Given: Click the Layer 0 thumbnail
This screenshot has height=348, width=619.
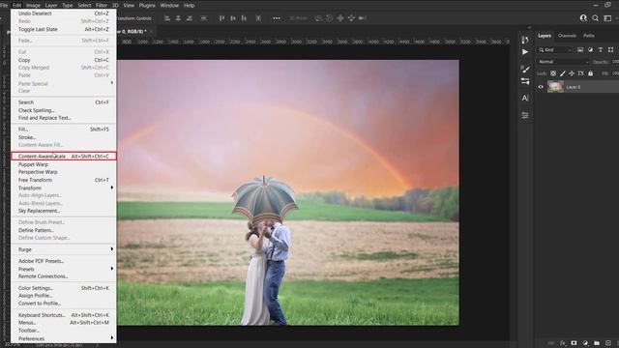Looking at the screenshot, I should [555, 87].
